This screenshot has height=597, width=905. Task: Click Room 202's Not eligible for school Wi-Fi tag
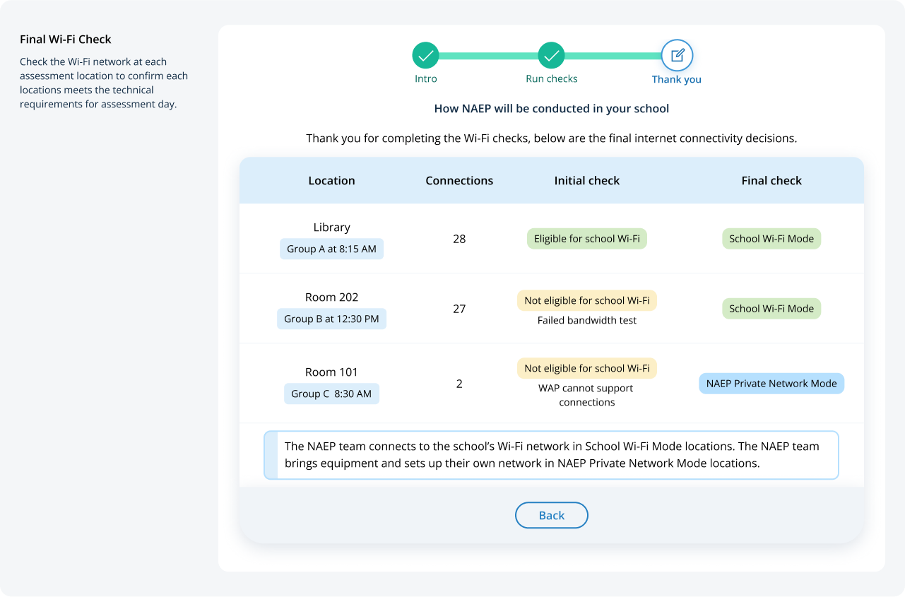coord(586,301)
